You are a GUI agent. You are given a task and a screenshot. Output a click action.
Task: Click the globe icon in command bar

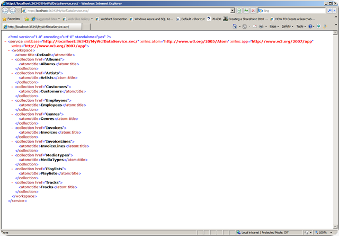319,26
